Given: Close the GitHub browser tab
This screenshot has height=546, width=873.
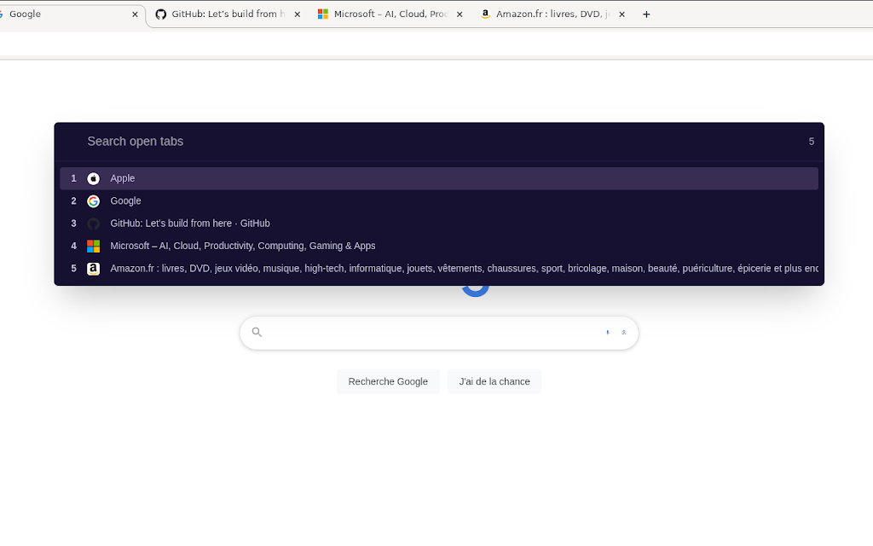Looking at the screenshot, I should pyautogui.click(x=298, y=15).
